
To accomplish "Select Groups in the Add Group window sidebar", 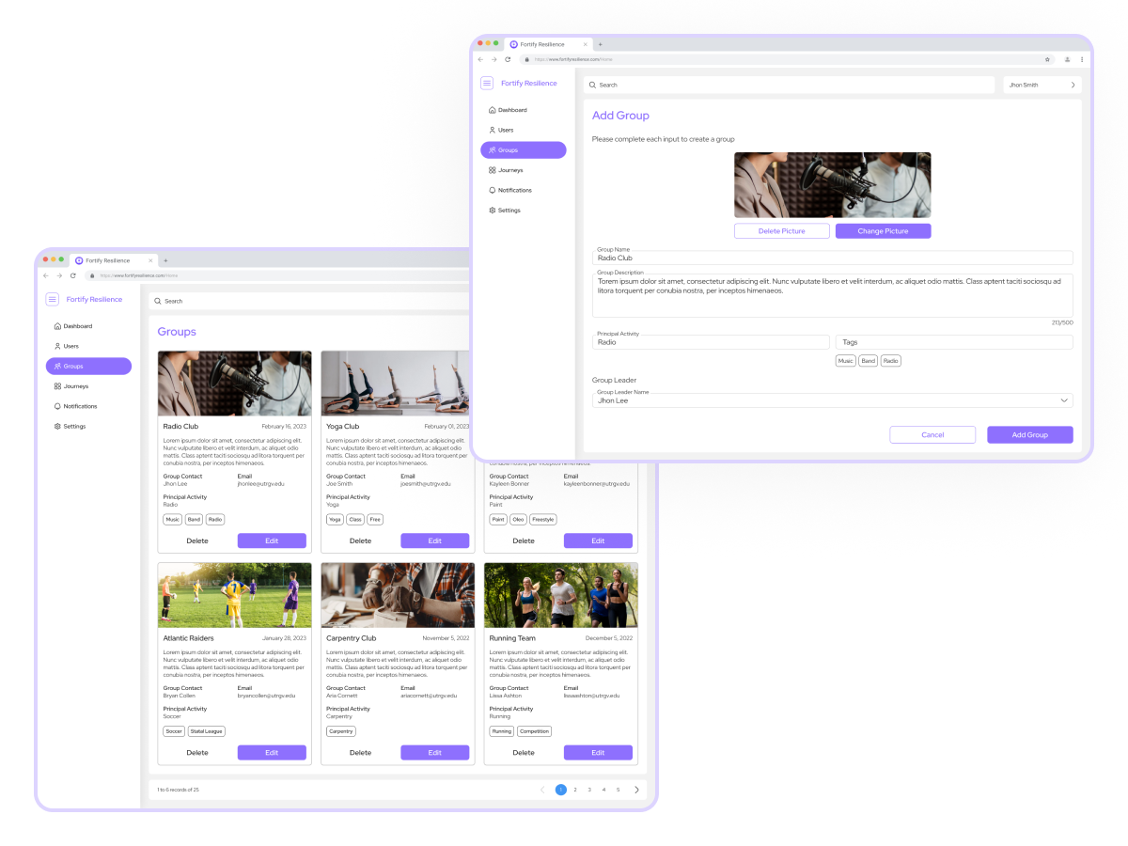I will tap(524, 150).
